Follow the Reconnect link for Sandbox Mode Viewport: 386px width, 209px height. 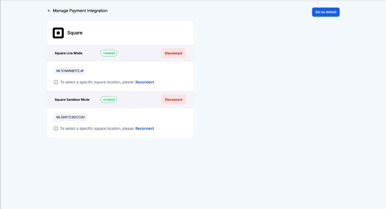coord(145,128)
